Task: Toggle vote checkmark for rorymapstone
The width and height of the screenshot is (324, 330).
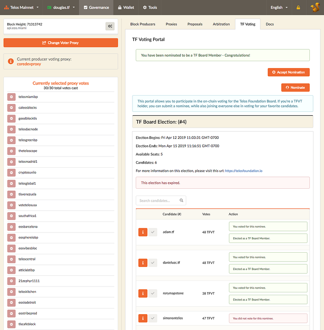Action: [152, 293]
